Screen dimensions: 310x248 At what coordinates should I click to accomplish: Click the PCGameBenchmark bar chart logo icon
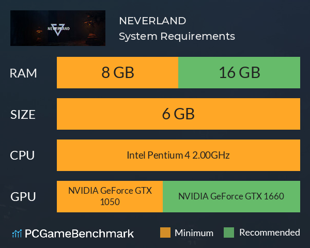[x=17, y=234]
